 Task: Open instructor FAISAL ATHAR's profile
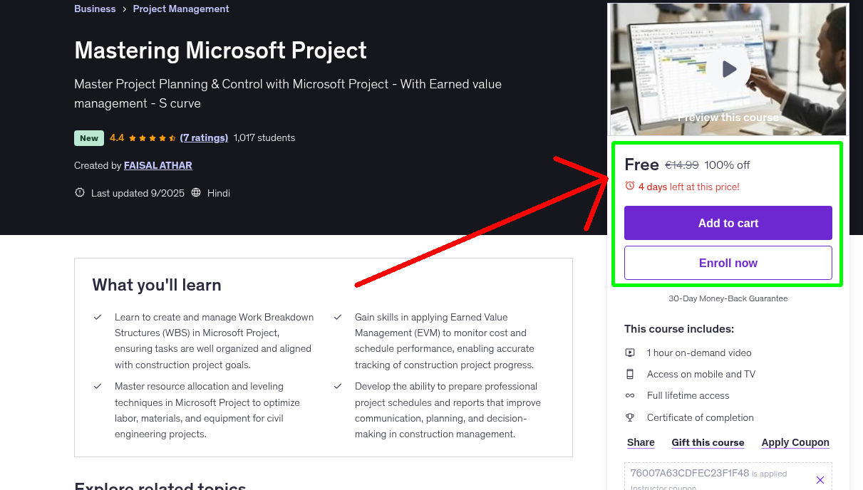(x=157, y=165)
